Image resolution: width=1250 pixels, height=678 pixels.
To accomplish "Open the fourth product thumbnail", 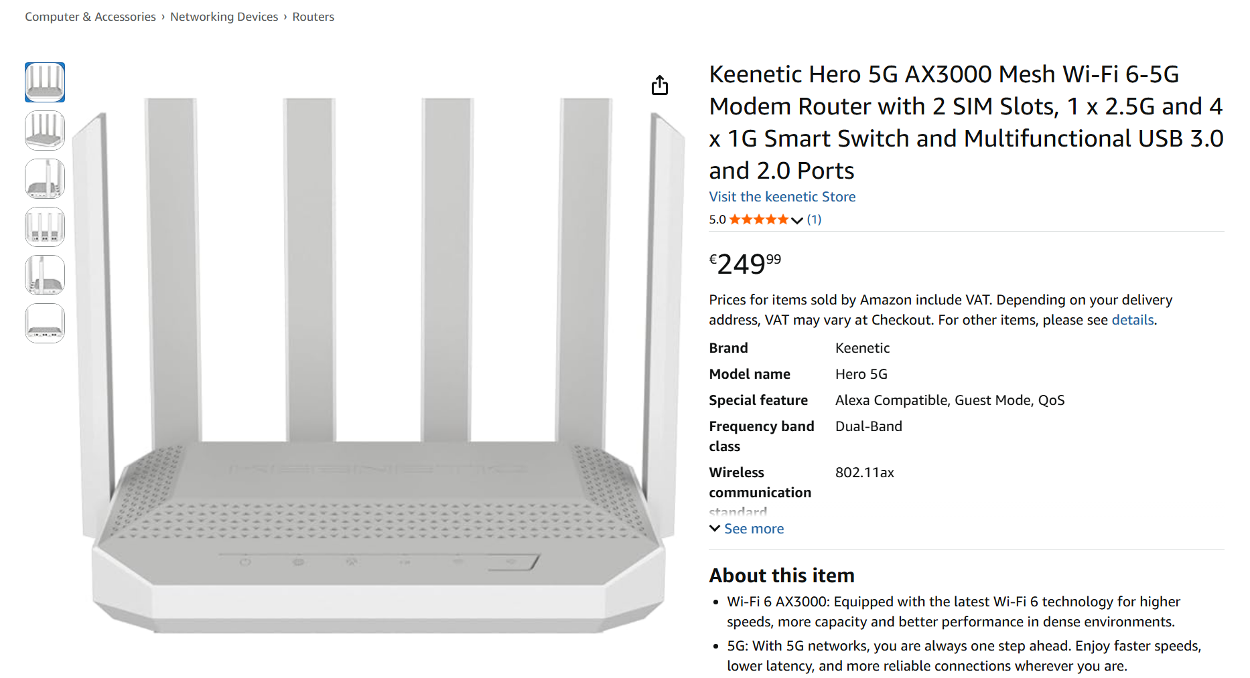I will tap(45, 227).
